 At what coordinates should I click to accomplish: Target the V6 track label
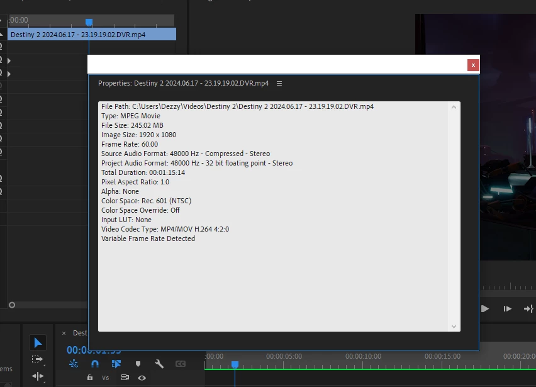click(x=105, y=378)
